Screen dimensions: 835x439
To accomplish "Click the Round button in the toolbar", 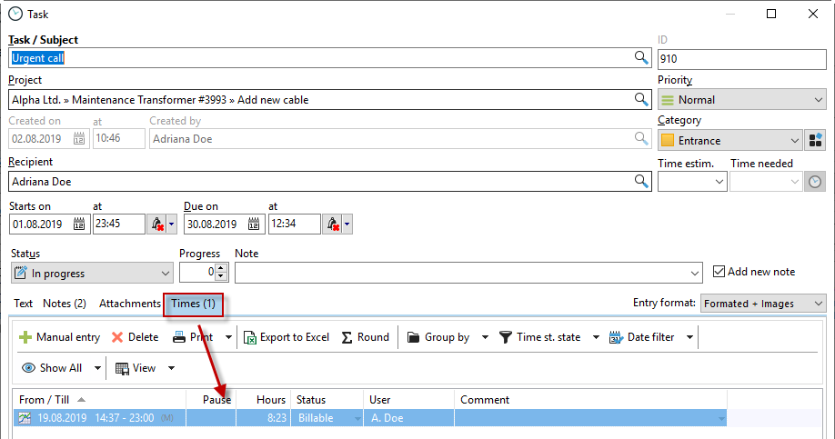I will point(365,337).
